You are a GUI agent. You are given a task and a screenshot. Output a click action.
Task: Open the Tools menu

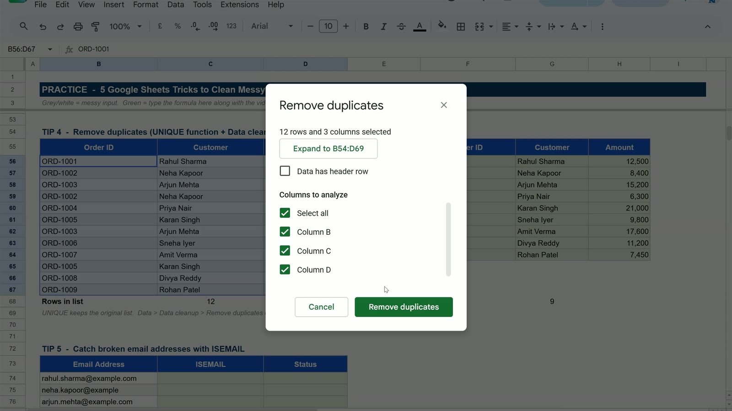click(202, 5)
